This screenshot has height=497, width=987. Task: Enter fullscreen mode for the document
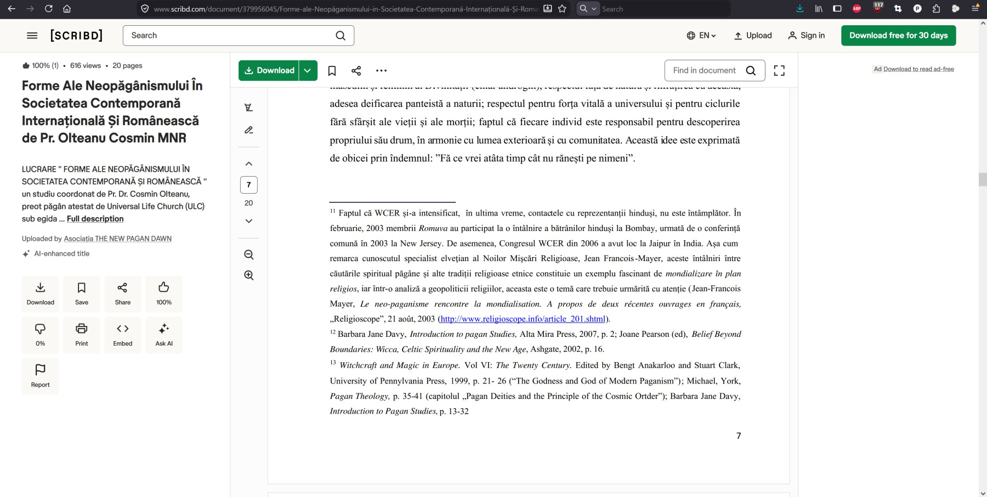[779, 71]
